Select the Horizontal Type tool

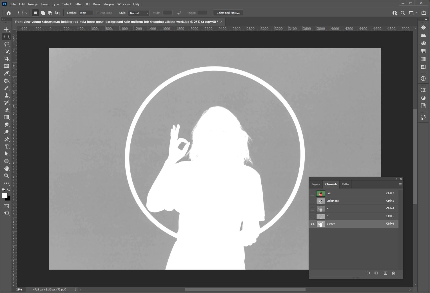[x=6, y=146]
